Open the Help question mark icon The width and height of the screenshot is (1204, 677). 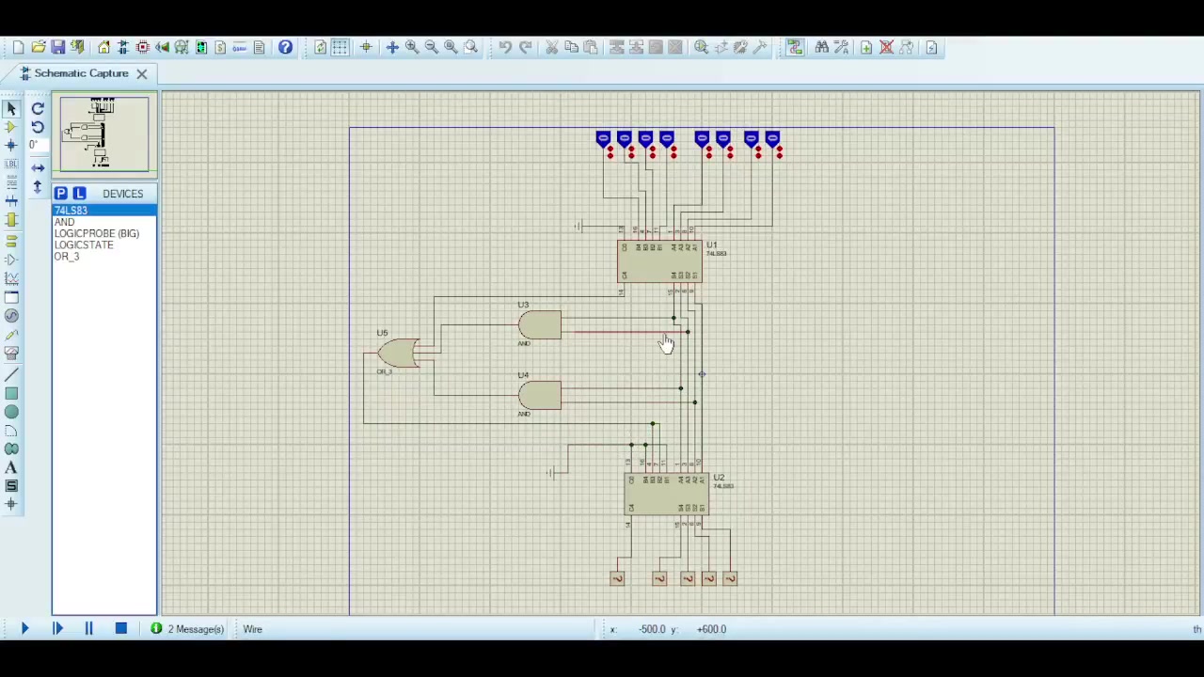(x=285, y=47)
